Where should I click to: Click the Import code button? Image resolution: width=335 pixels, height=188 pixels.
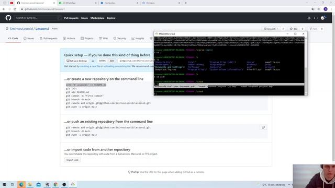point(72,160)
